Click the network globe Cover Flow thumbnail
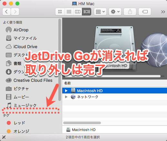Viewport: 167px width, 141px height. (154, 50)
